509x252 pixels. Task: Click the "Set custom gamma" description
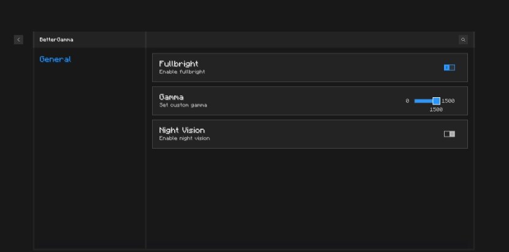coord(183,105)
